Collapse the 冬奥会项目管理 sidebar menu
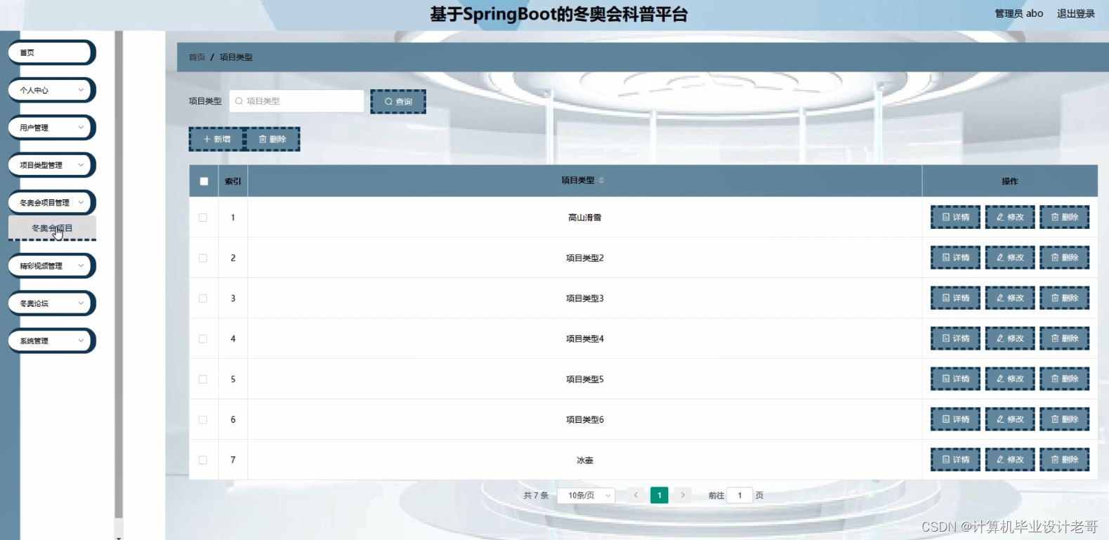Viewport: 1109px width, 540px height. [52, 202]
